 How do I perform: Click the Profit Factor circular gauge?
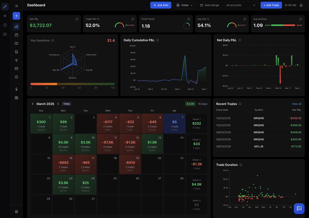coord(186,26)
